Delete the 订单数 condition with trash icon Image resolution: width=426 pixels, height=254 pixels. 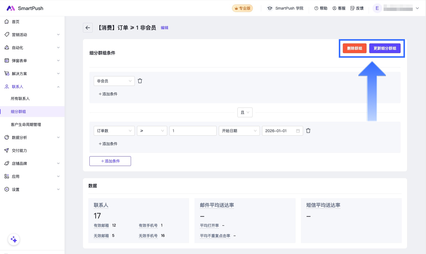click(308, 131)
